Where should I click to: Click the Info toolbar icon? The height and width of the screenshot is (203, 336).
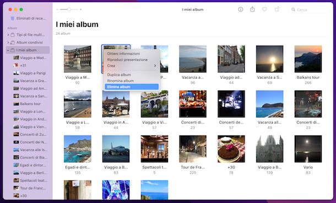tap(240, 9)
